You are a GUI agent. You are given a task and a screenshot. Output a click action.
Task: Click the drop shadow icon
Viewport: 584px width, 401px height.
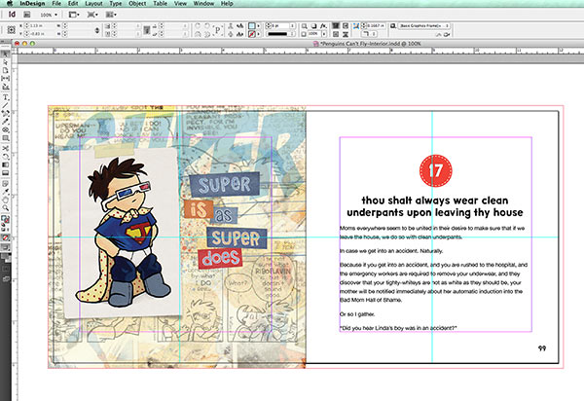[313, 25]
